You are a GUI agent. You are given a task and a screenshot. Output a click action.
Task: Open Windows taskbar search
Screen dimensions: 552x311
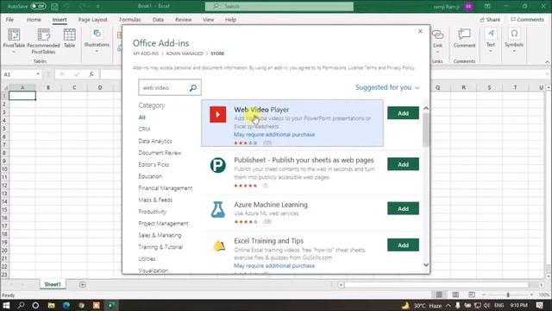pyautogui.click(x=21, y=305)
